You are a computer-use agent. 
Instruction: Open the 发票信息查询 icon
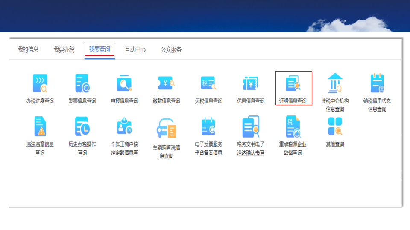click(82, 83)
